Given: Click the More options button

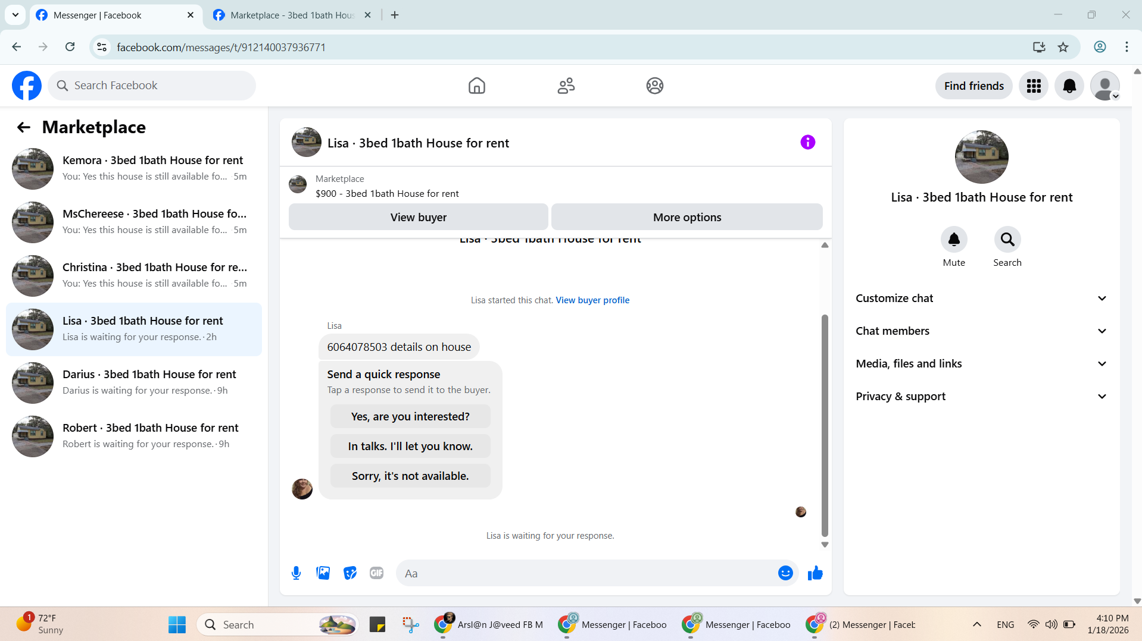Looking at the screenshot, I should (x=687, y=217).
